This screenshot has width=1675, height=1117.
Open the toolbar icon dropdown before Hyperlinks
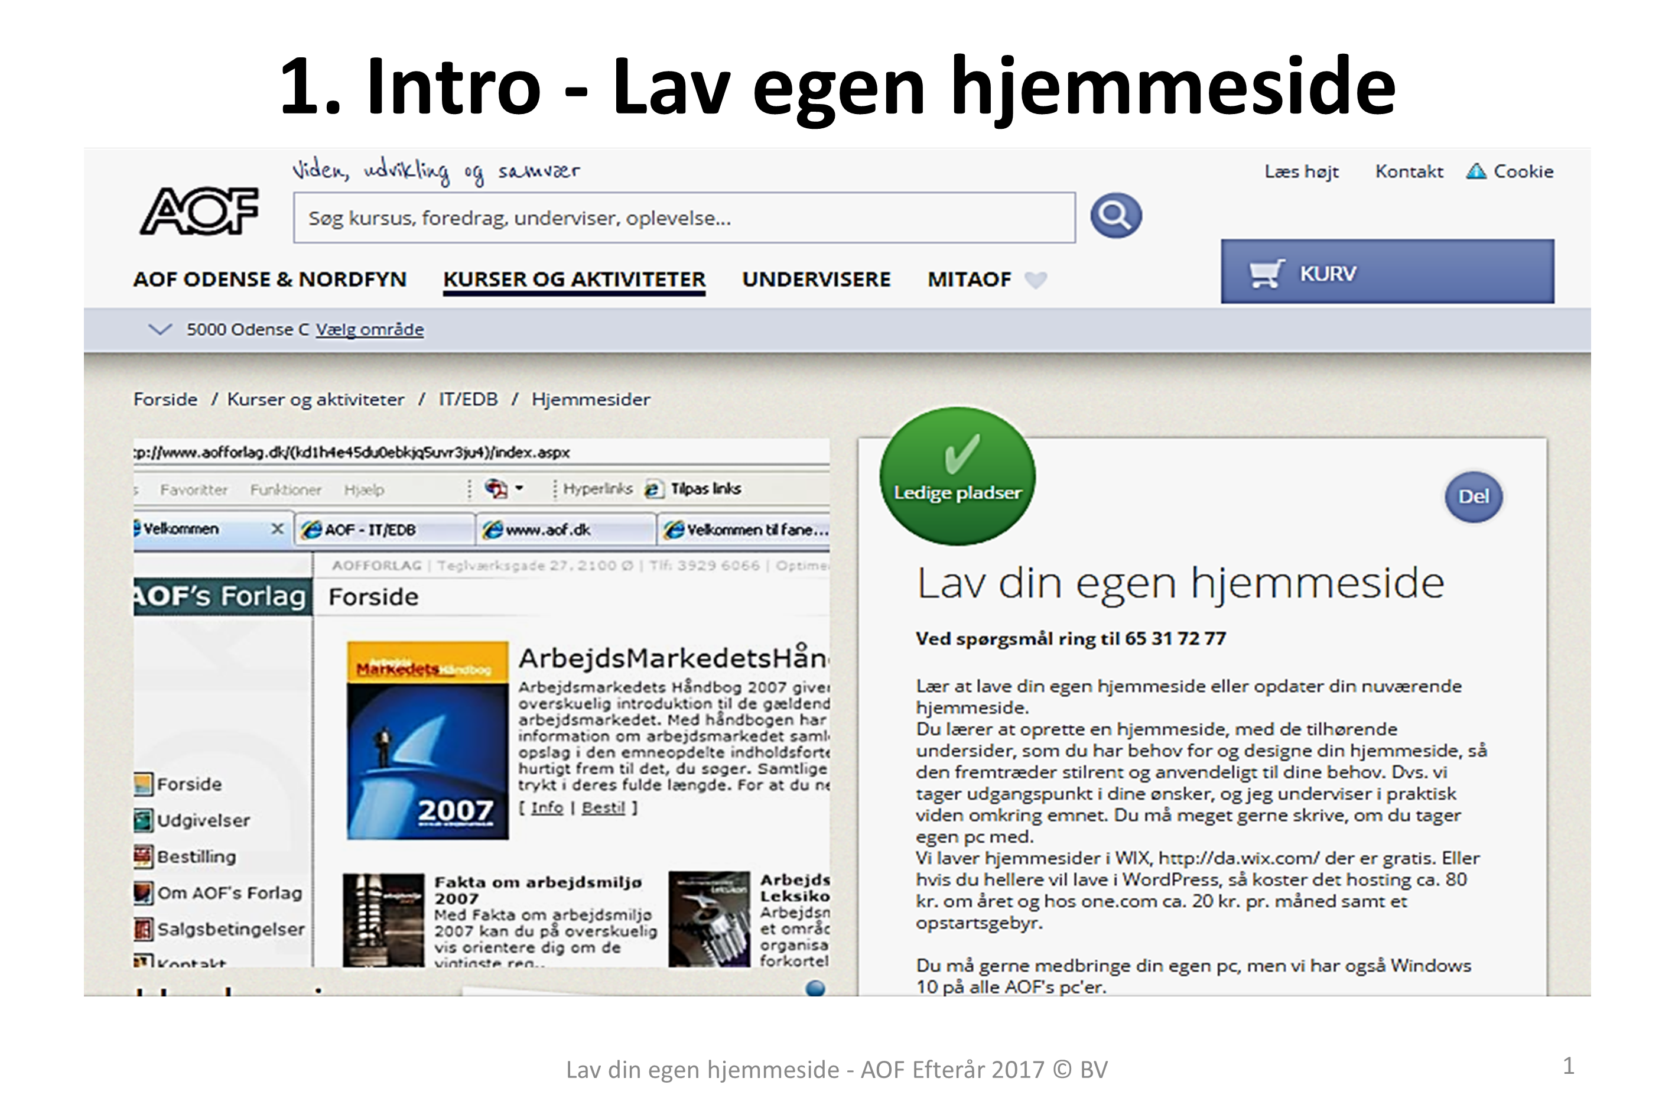pyautogui.click(x=519, y=489)
